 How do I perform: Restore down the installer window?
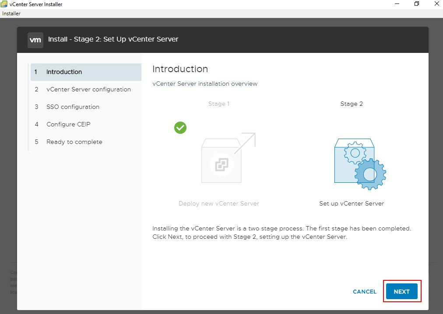coord(417,4)
